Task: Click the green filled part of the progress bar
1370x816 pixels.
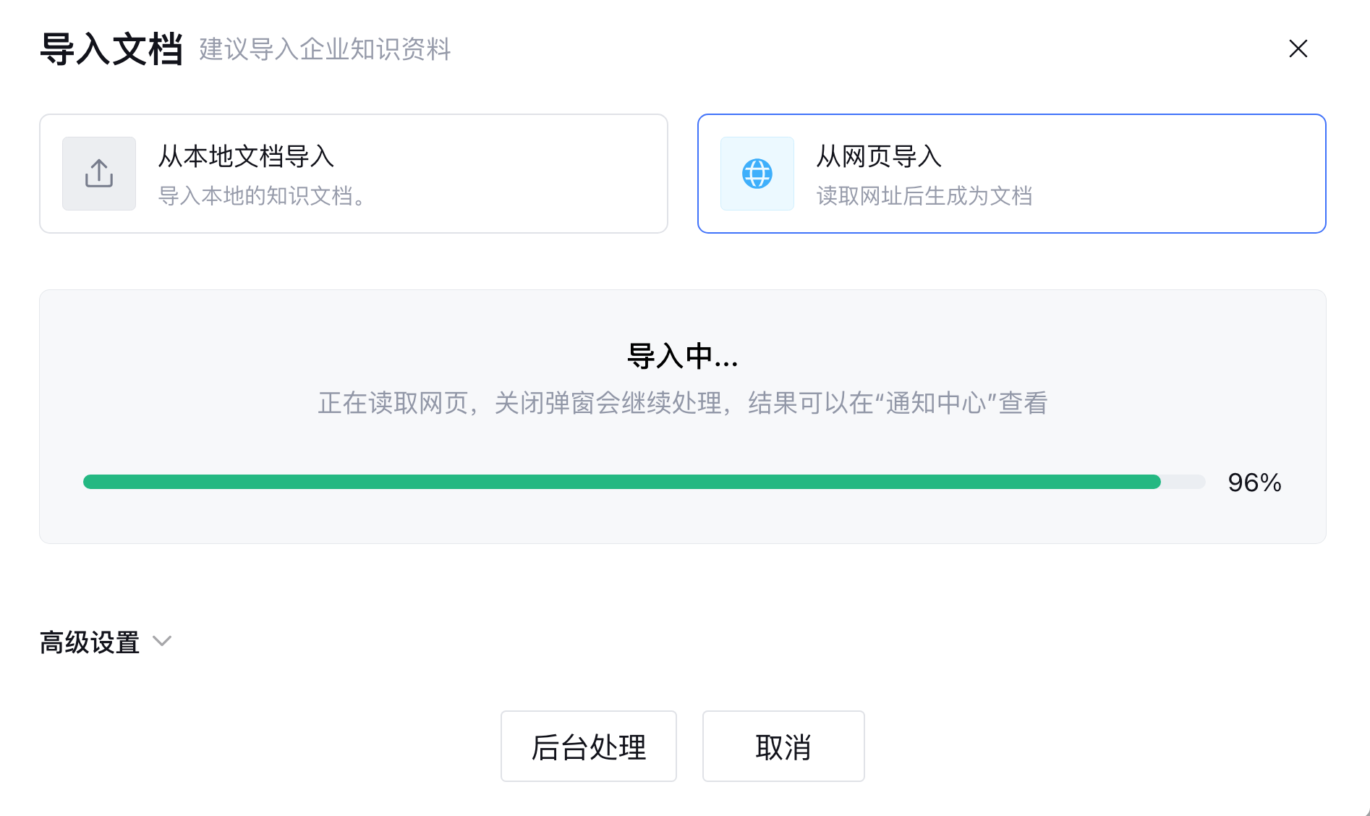Action: tap(622, 482)
